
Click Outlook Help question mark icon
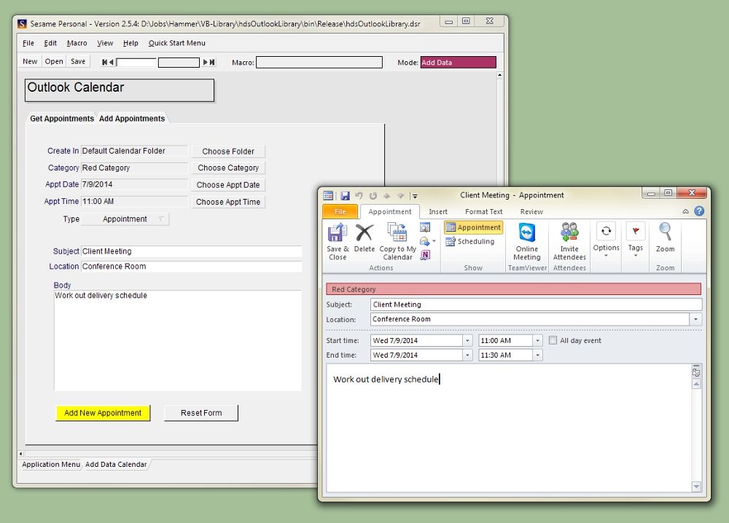(x=699, y=211)
